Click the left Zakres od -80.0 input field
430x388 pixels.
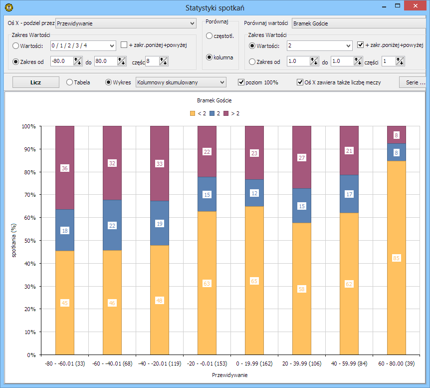62,61
